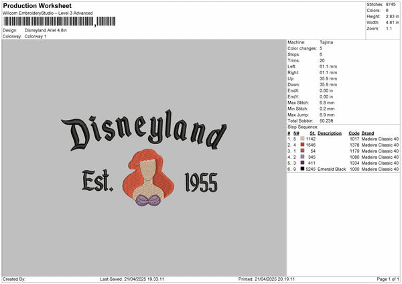Click the embroidered '1955' text
The height and width of the screenshot is (284, 402).
201,182
